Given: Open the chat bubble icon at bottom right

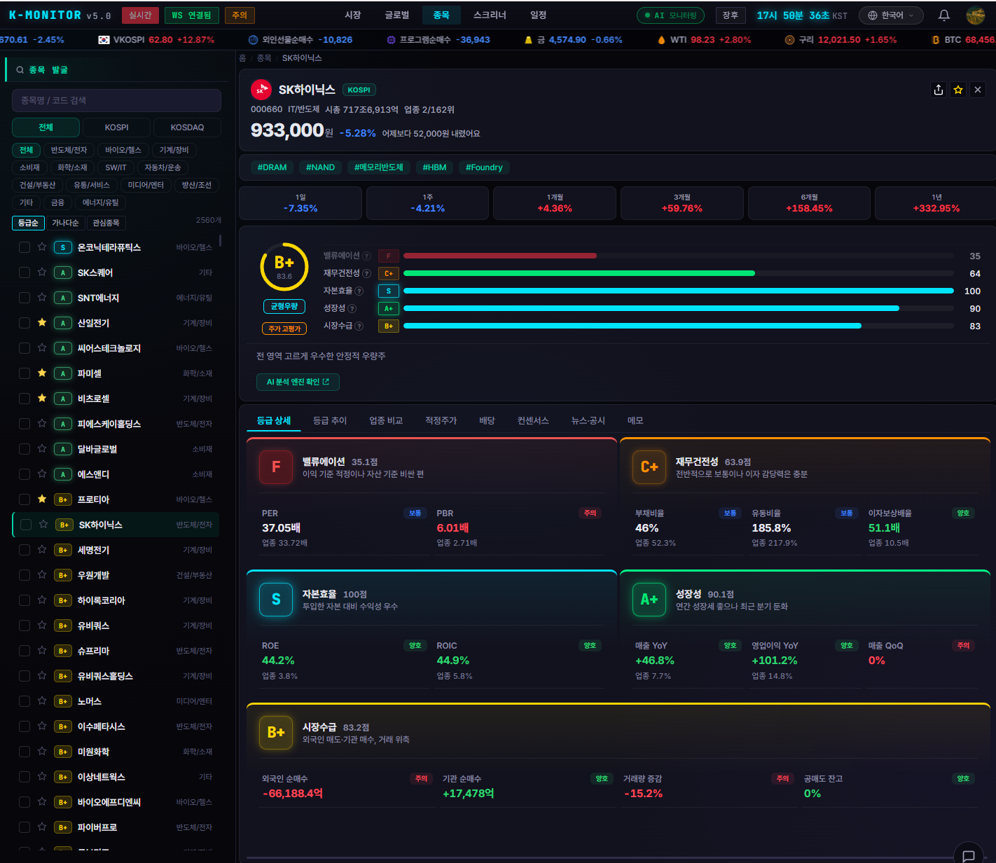Looking at the screenshot, I should click(x=969, y=855).
